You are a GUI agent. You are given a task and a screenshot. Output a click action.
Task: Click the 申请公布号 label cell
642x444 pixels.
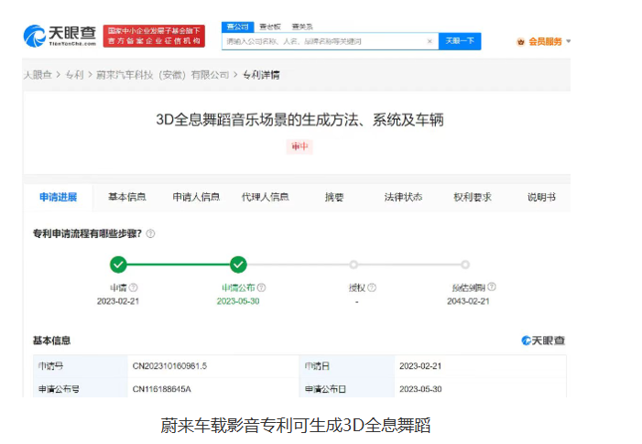tap(81, 388)
